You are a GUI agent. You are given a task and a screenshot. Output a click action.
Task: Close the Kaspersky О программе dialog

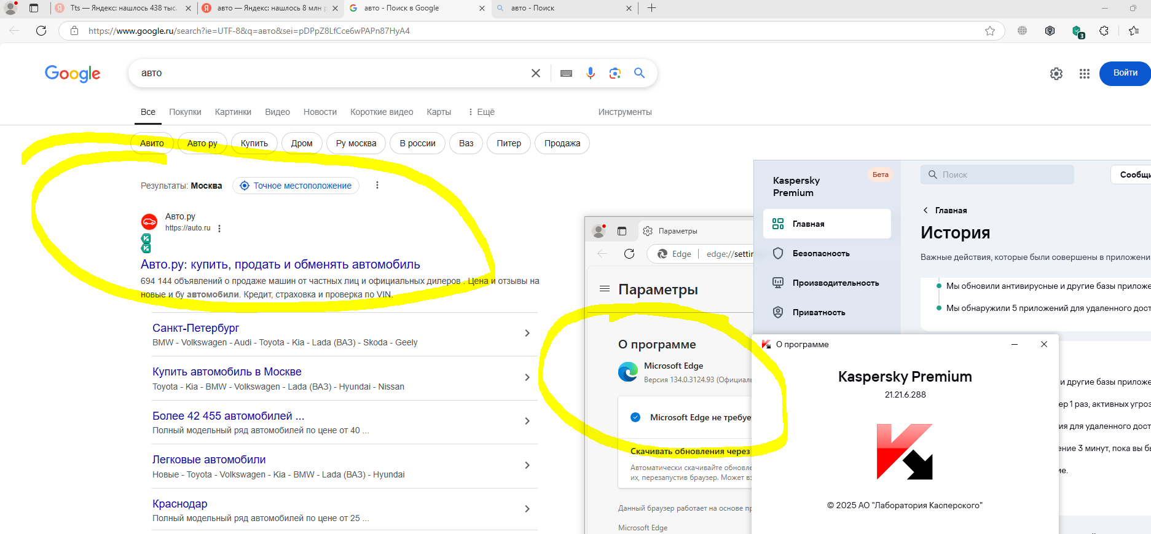click(x=1044, y=344)
